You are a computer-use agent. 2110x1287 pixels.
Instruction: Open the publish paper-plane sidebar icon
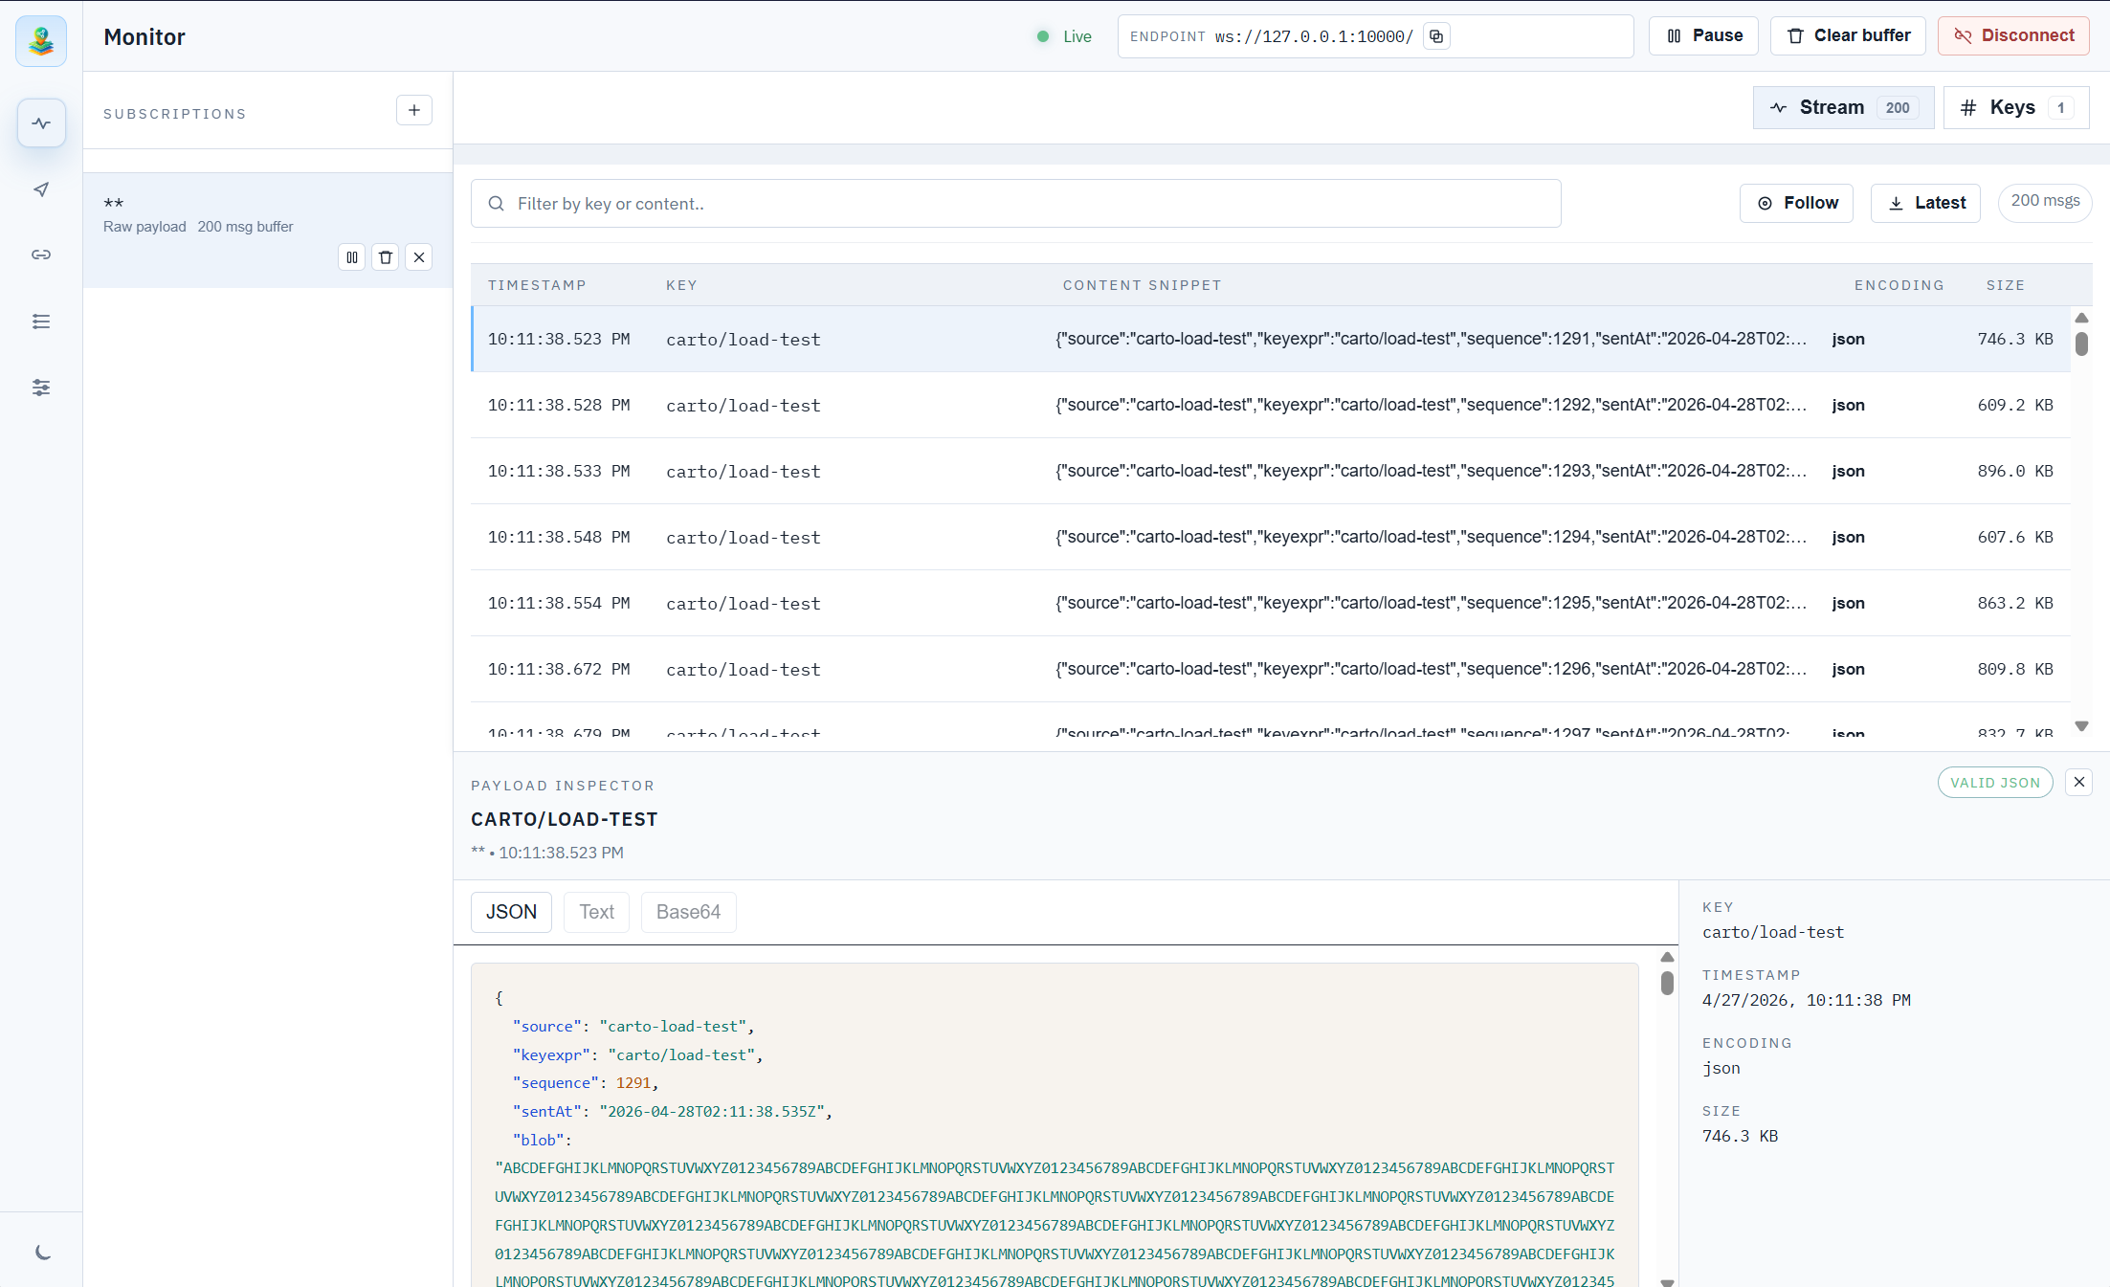(x=41, y=189)
